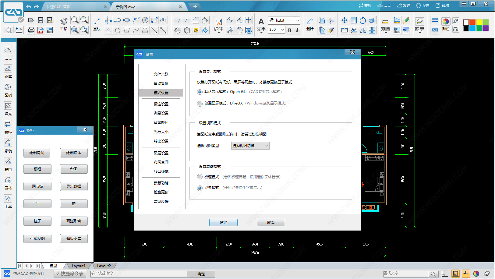Switch to Layout1 tab

point(79,266)
